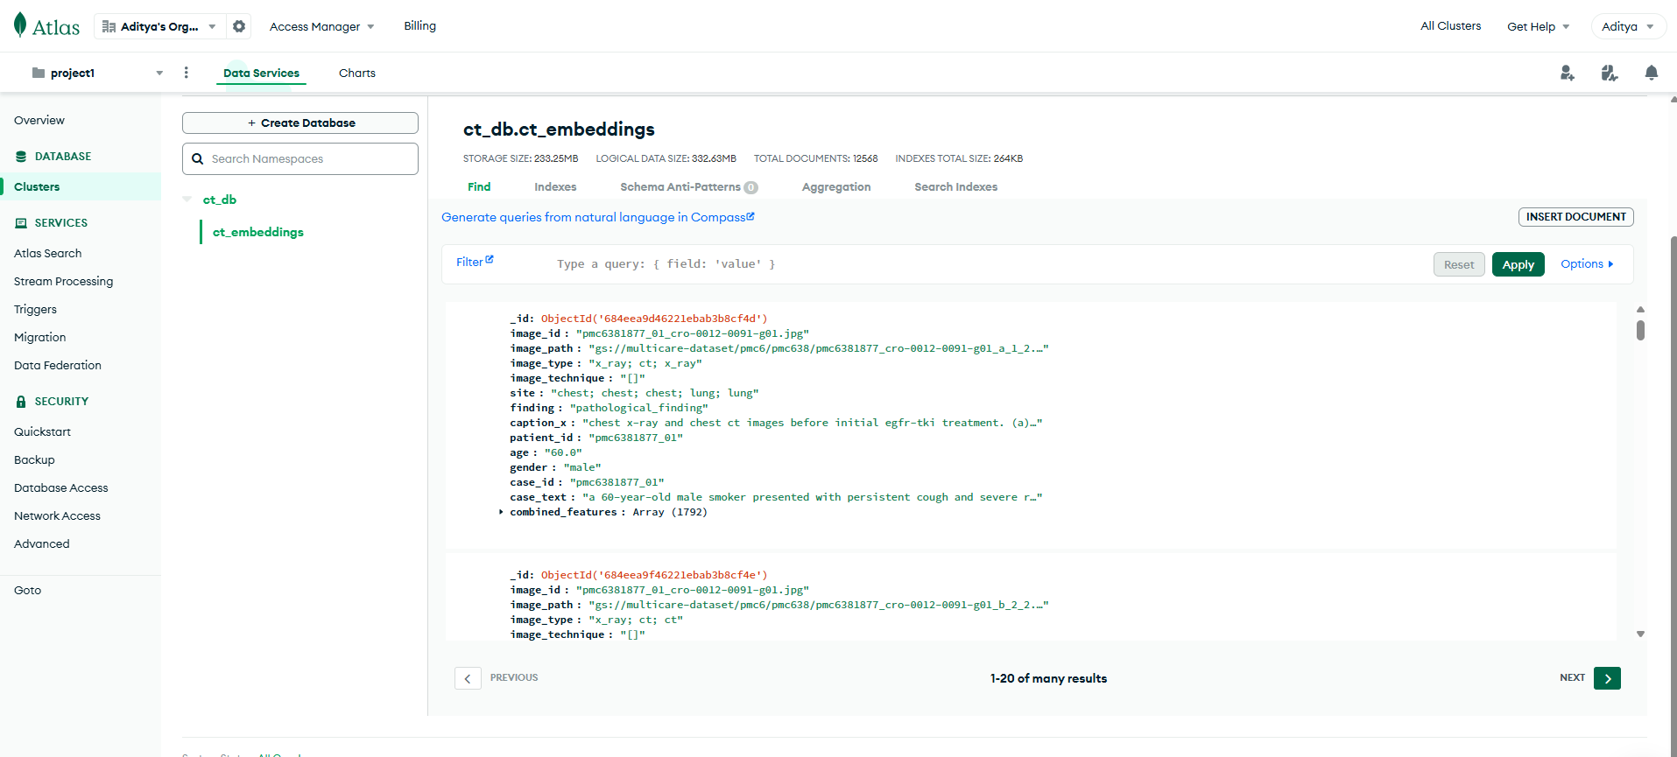Go to the Billing page
1677x757 pixels.
pos(419,26)
